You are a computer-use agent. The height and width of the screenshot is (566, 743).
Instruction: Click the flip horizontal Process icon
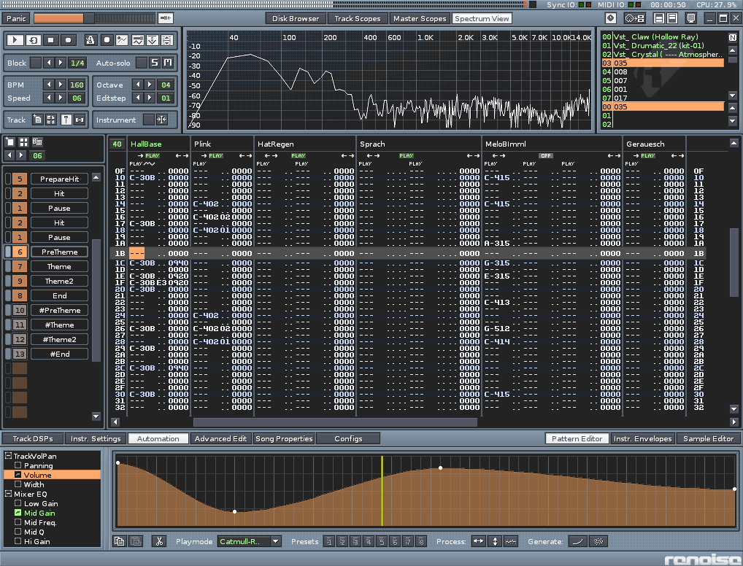click(478, 541)
